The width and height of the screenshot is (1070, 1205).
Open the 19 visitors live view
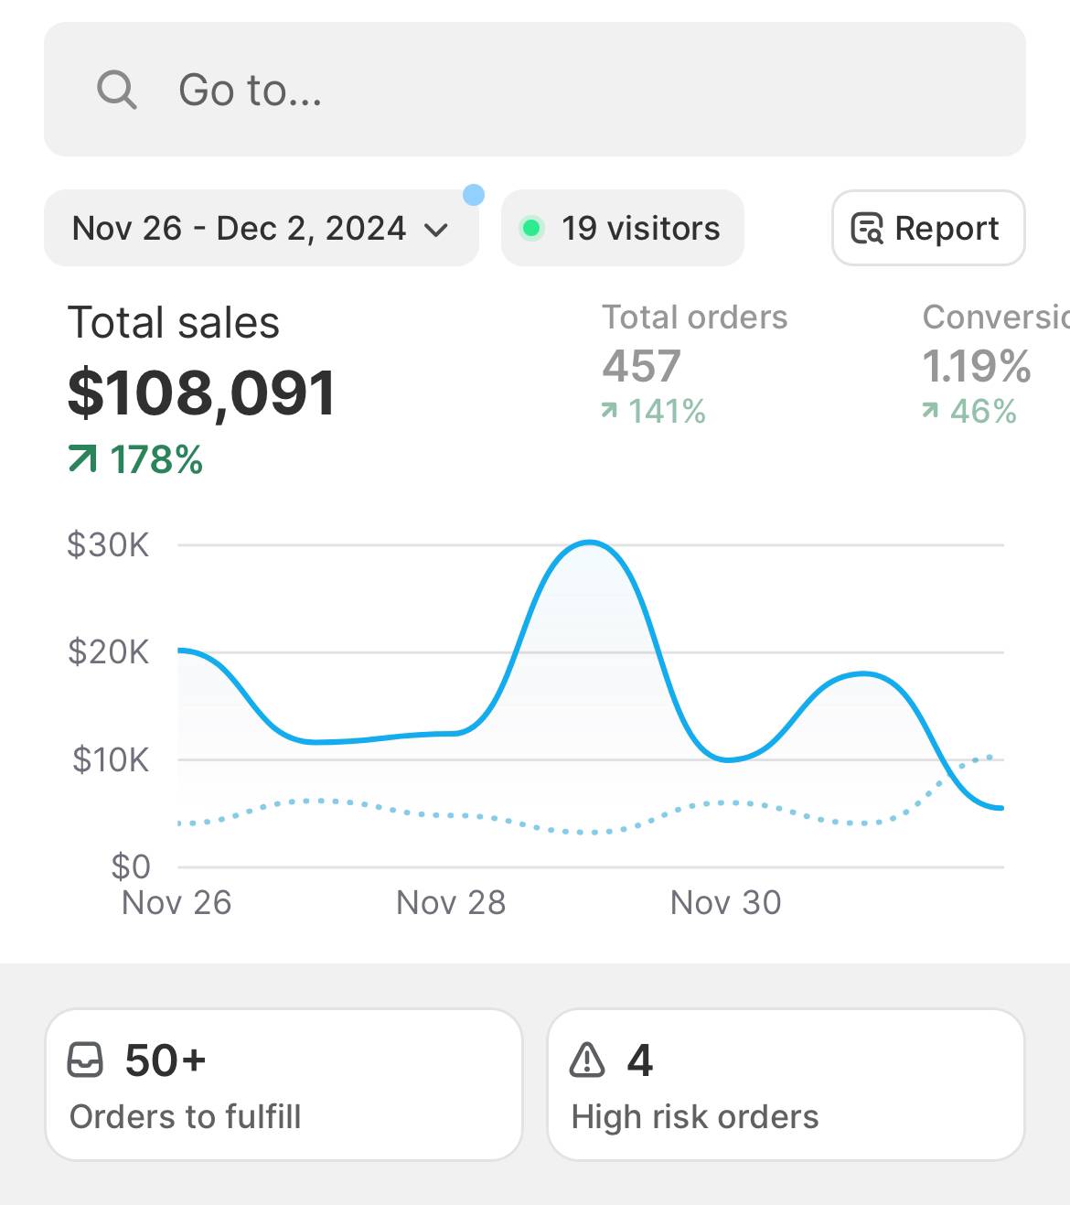tap(640, 228)
